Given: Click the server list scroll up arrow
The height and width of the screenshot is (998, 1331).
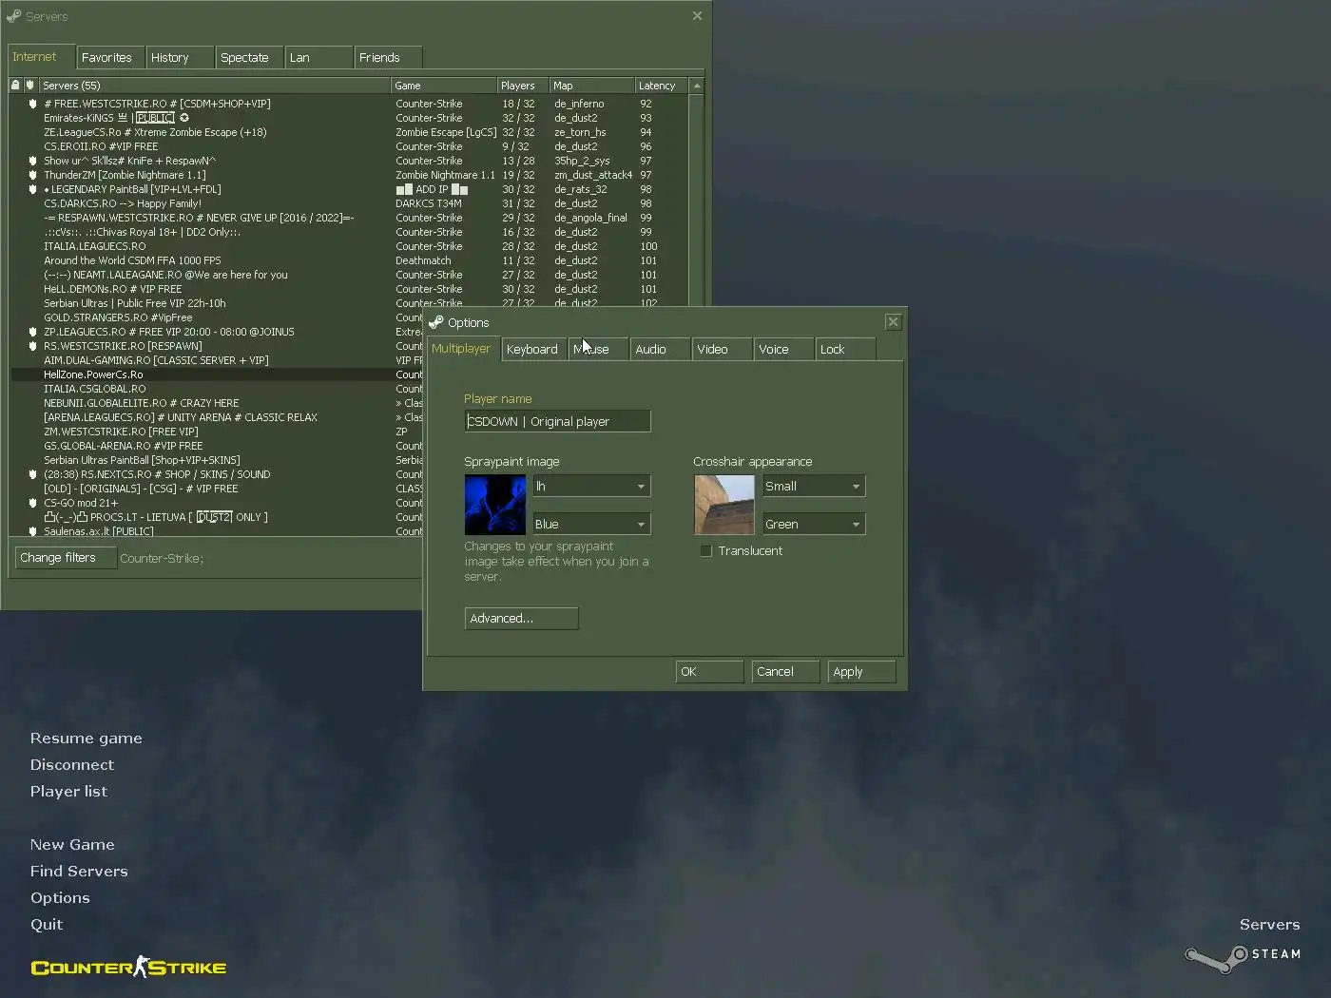Looking at the screenshot, I should point(697,86).
